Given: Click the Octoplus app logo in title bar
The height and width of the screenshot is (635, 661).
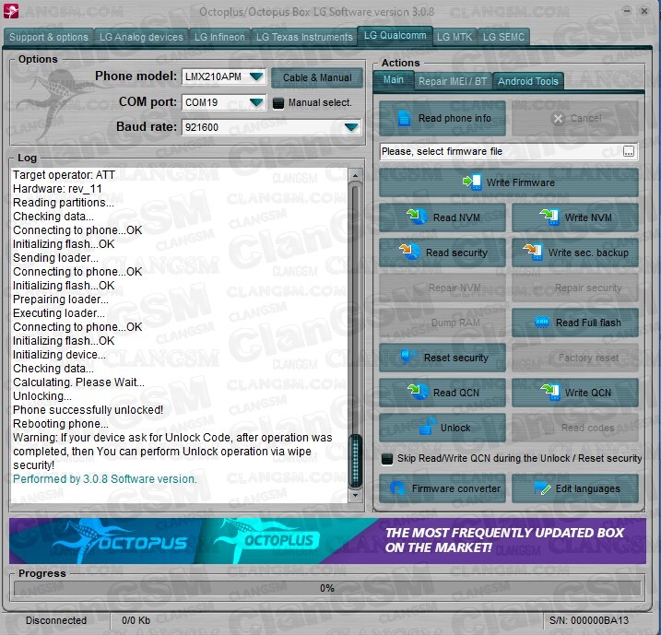Looking at the screenshot, I should pos(11,11).
